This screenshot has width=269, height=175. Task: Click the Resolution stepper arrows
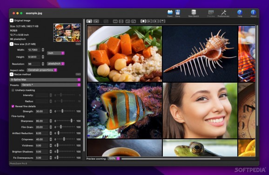(x=43, y=64)
